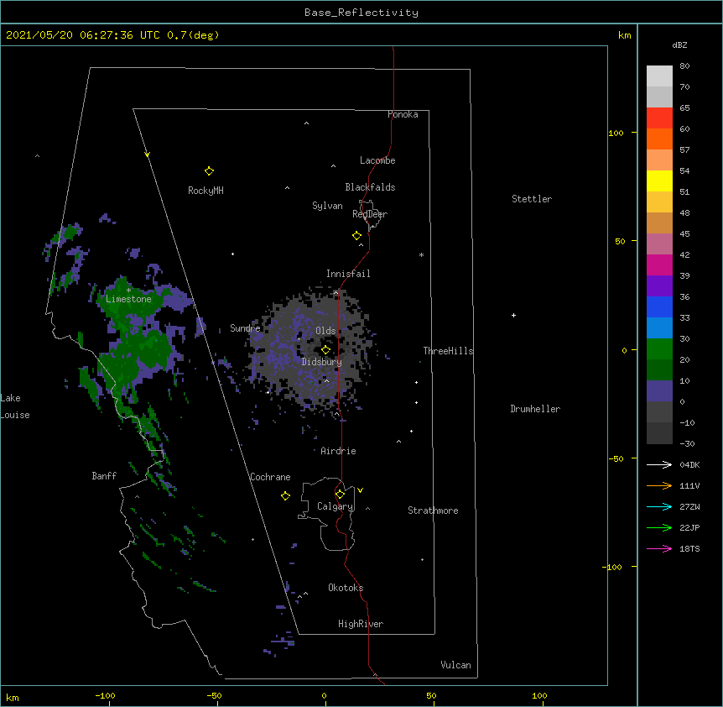Pick the blue 33-36 dBZ legend swatch

(659, 307)
